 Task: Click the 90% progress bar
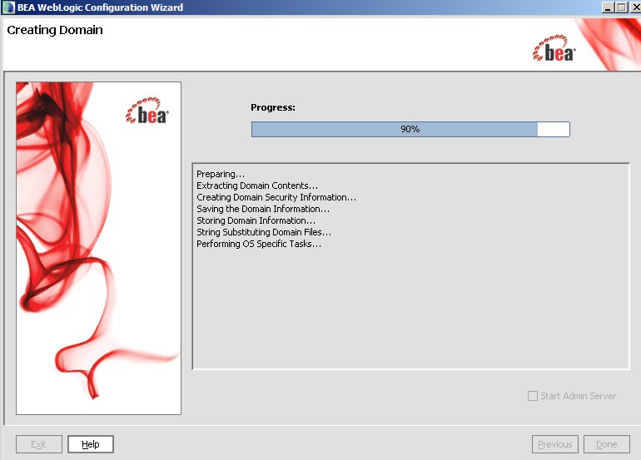click(x=410, y=129)
